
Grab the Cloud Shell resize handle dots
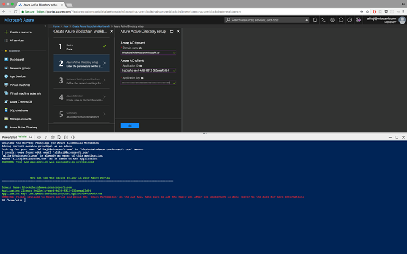tap(205, 133)
